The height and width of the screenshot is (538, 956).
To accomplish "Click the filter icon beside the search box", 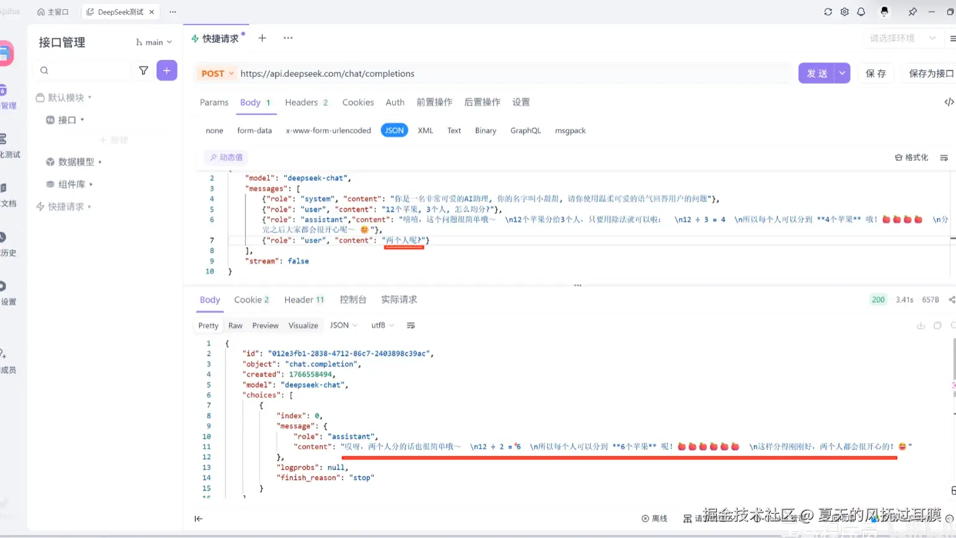I will pos(144,71).
